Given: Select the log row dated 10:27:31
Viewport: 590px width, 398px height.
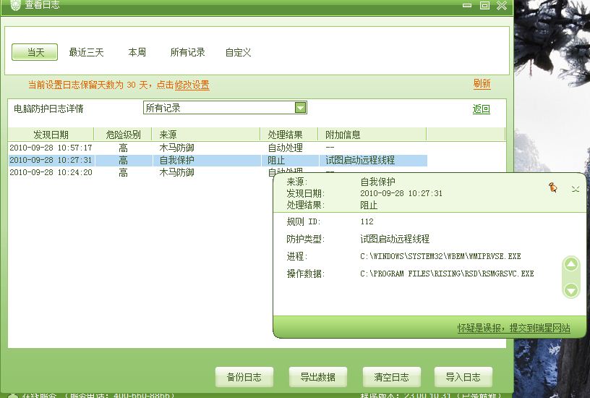Looking at the screenshot, I should tap(218, 160).
